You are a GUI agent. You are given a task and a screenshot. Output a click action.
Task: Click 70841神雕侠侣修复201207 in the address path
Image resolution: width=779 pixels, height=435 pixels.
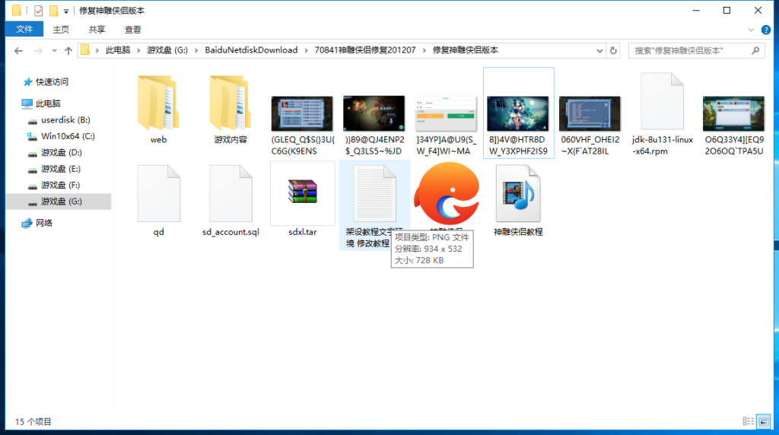coord(365,50)
